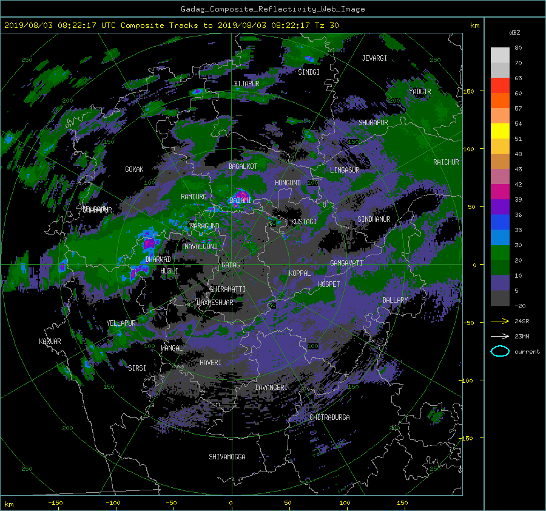546x511 pixels.
Task: Click the -150 label on the bottom axis
Action: (55, 503)
